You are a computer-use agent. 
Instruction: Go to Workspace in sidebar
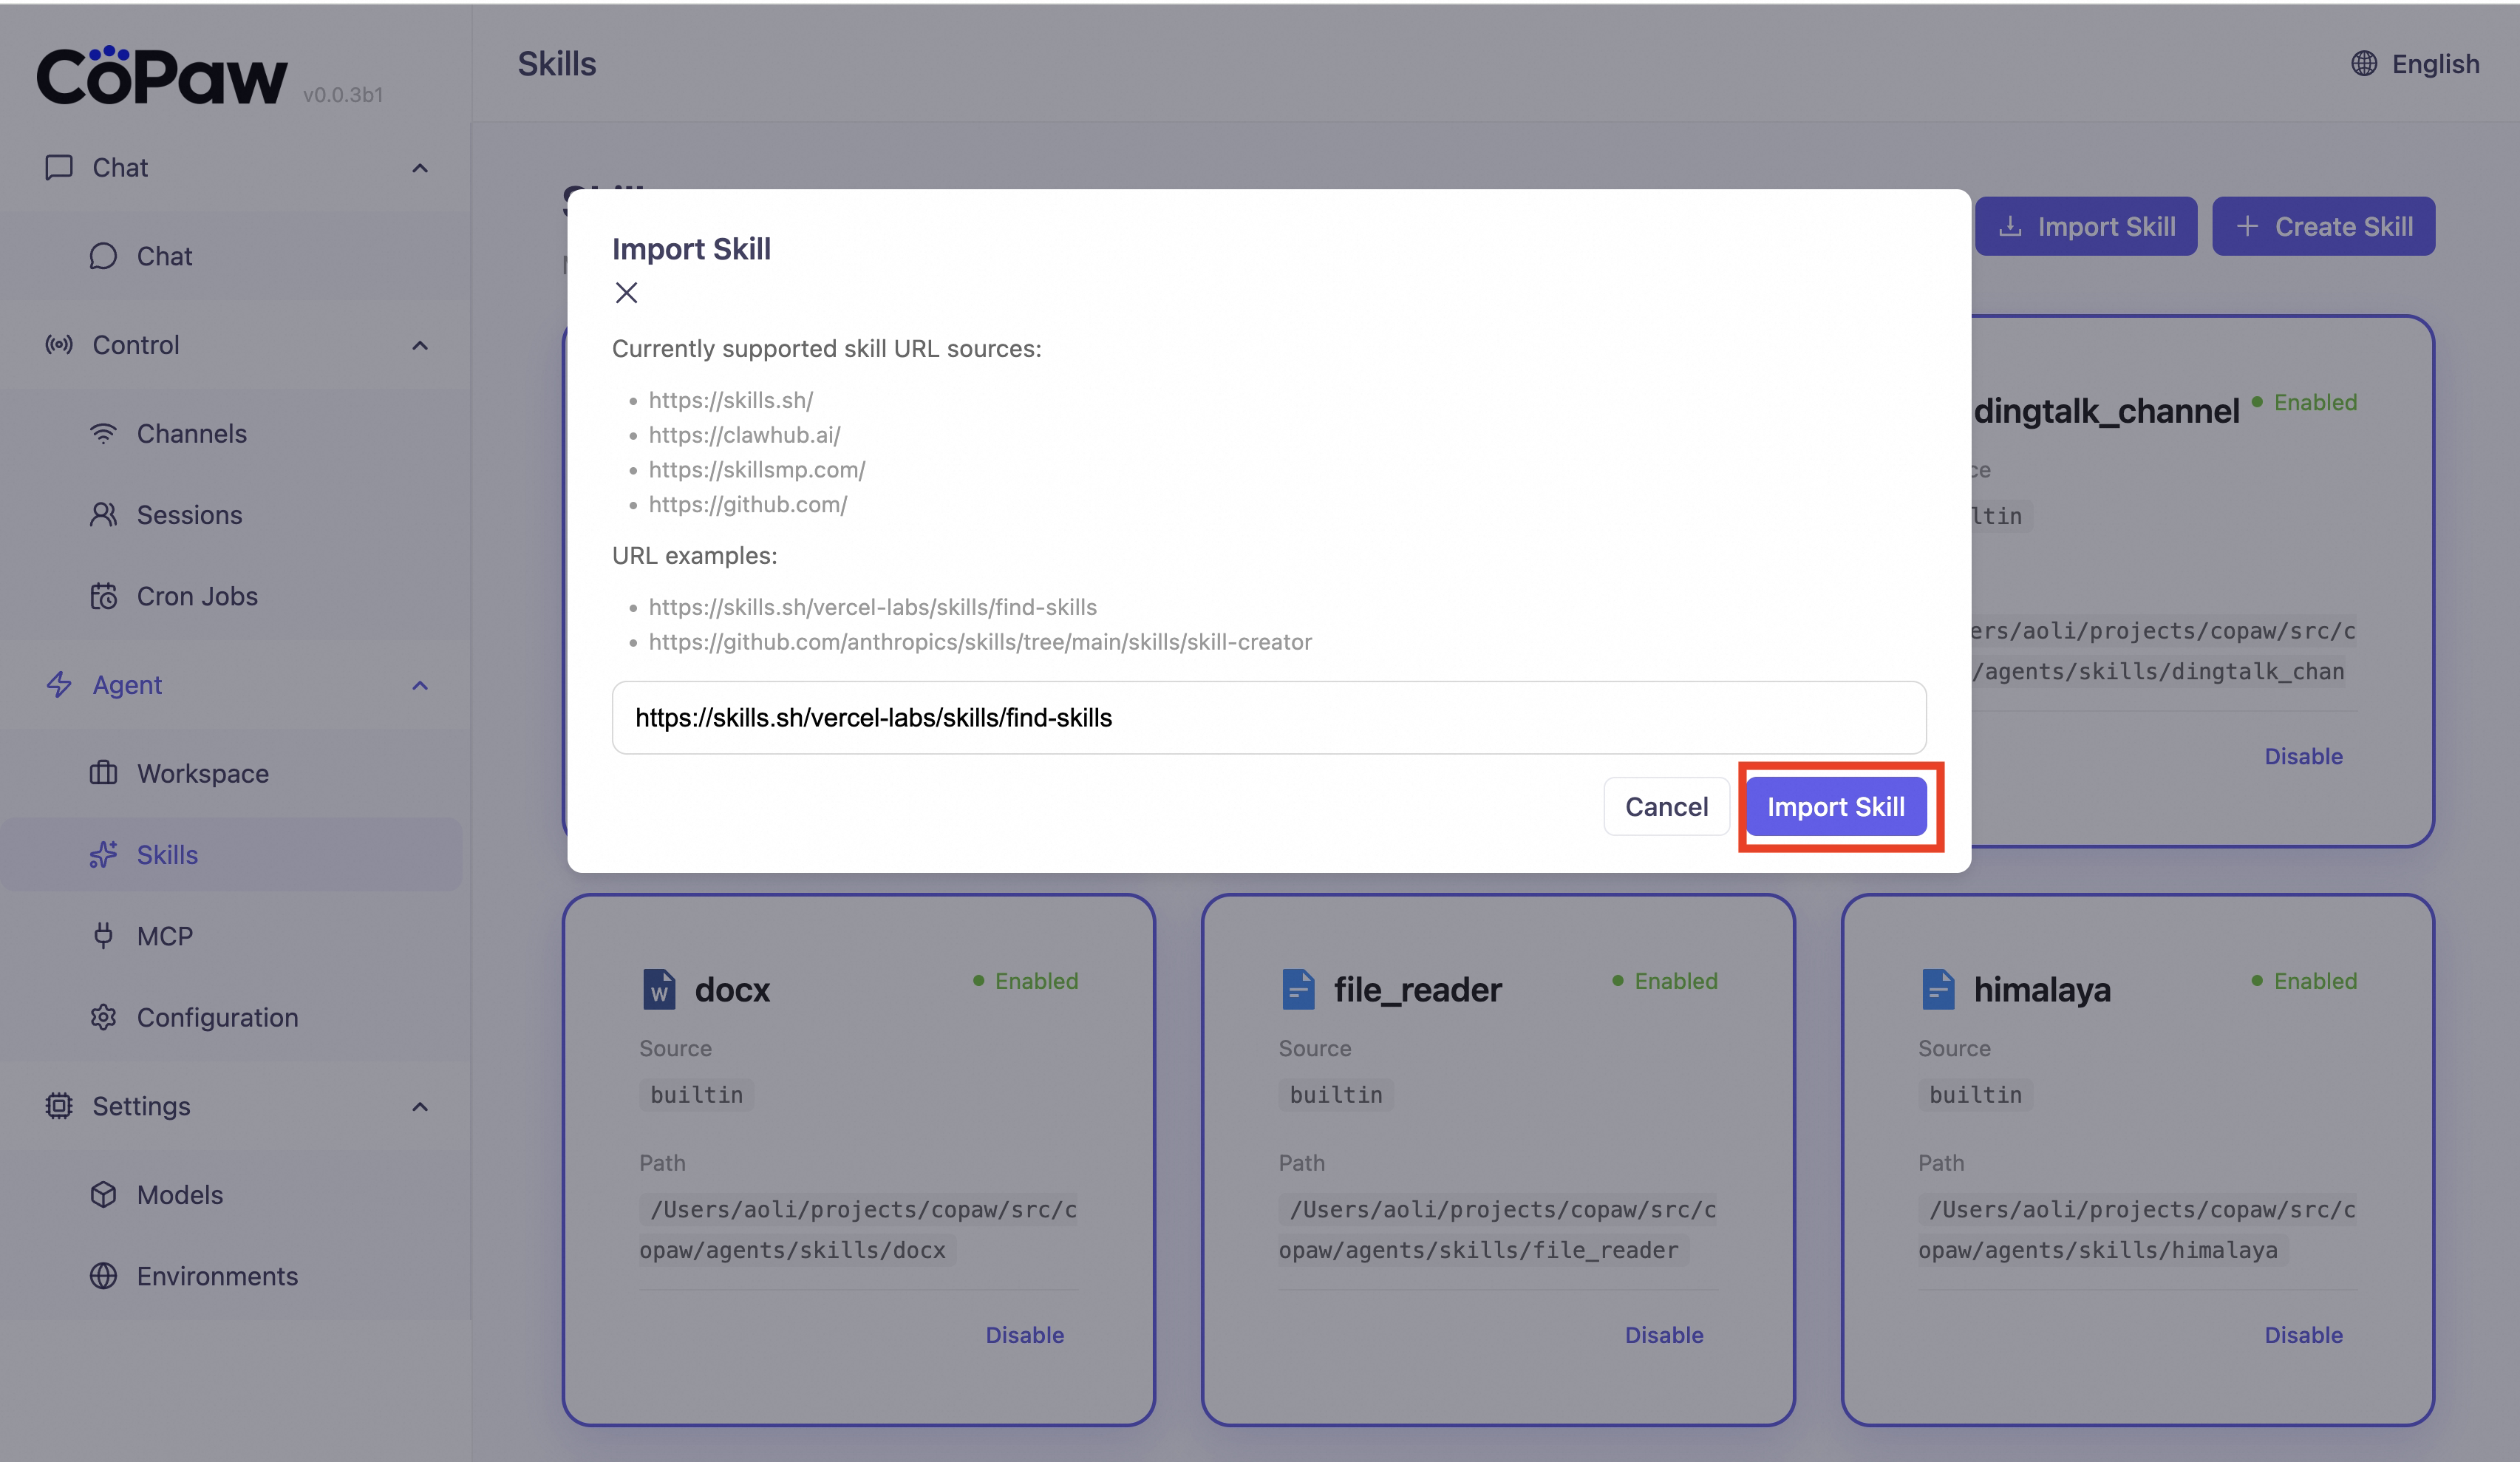pos(202,773)
